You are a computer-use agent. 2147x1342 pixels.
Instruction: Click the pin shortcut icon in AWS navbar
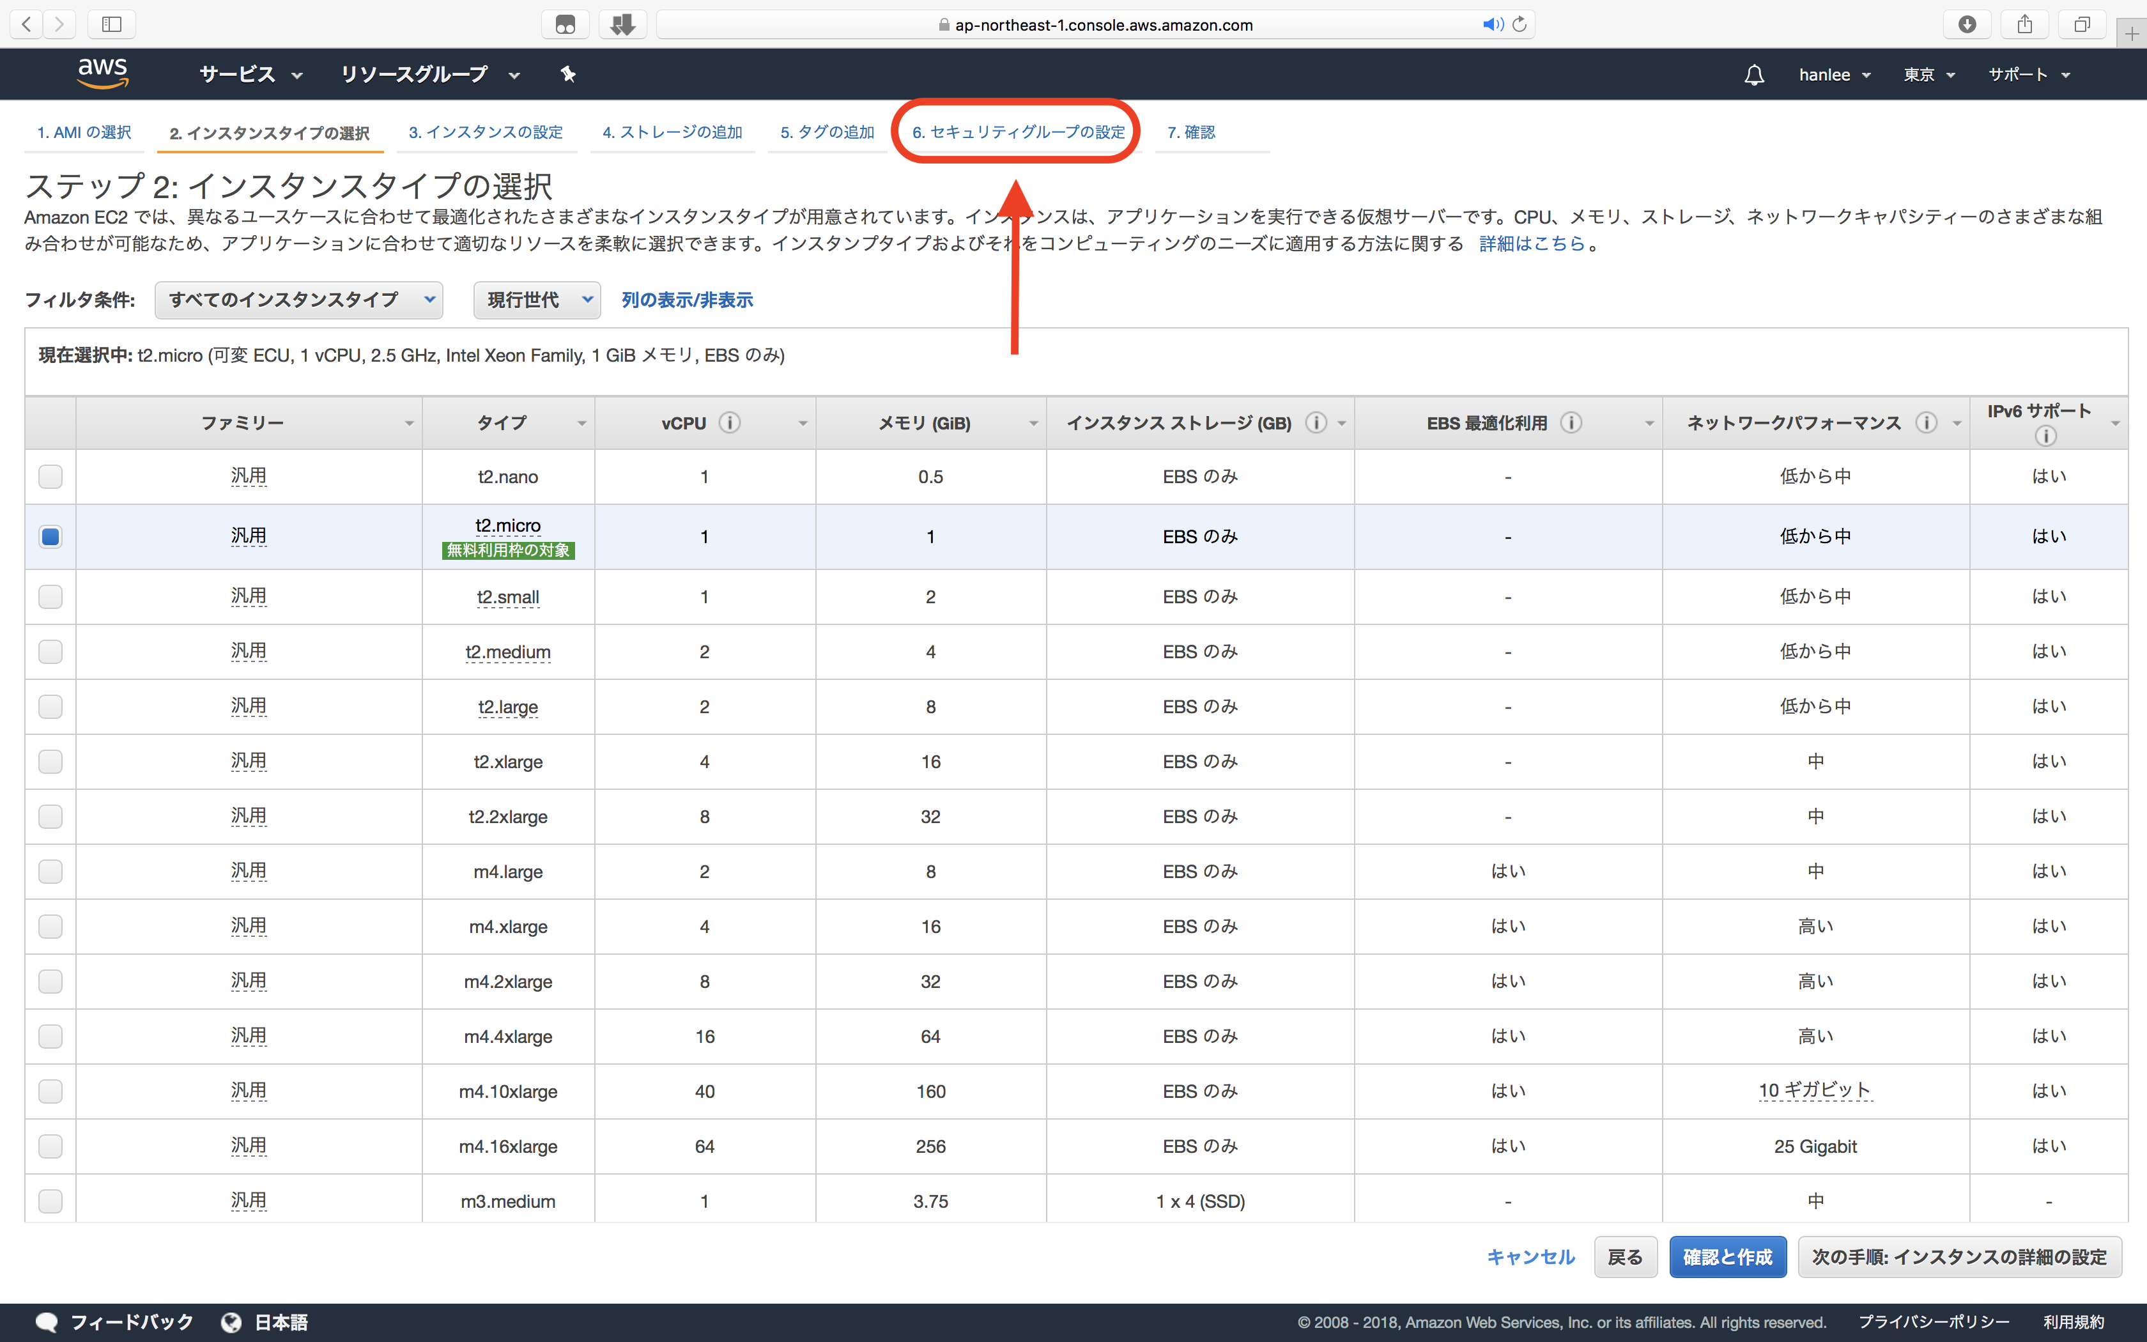point(569,75)
